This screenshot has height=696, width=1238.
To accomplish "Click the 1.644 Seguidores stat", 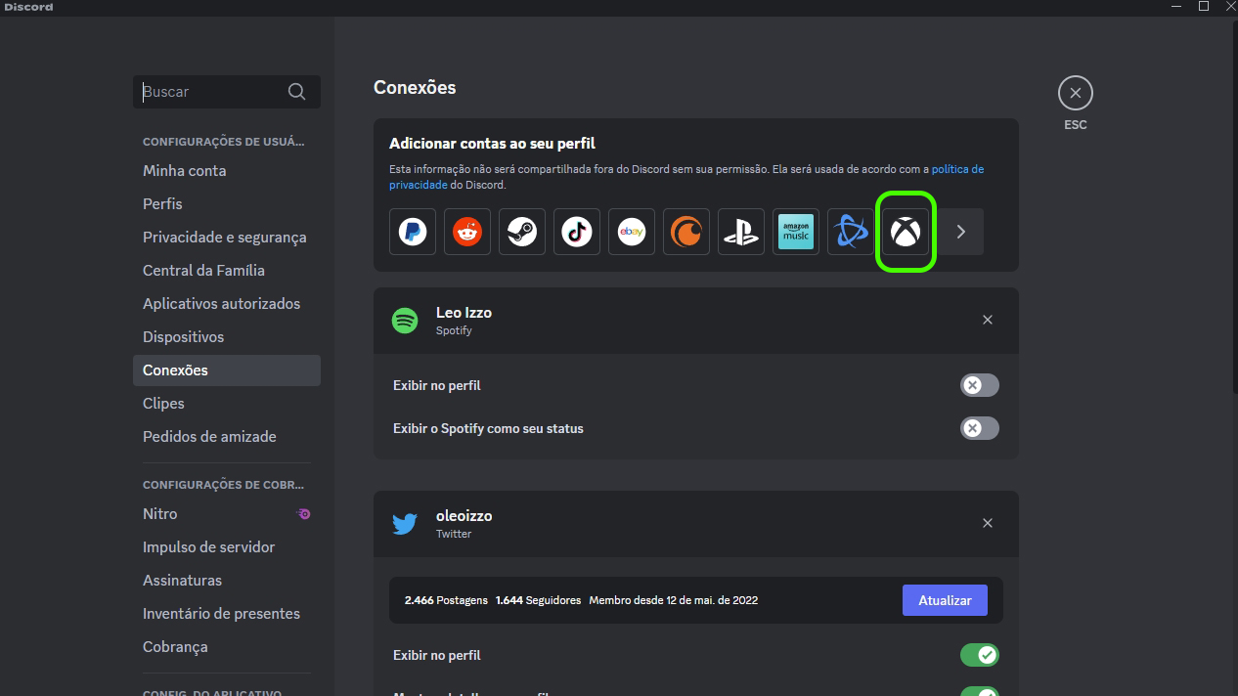I will (538, 600).
